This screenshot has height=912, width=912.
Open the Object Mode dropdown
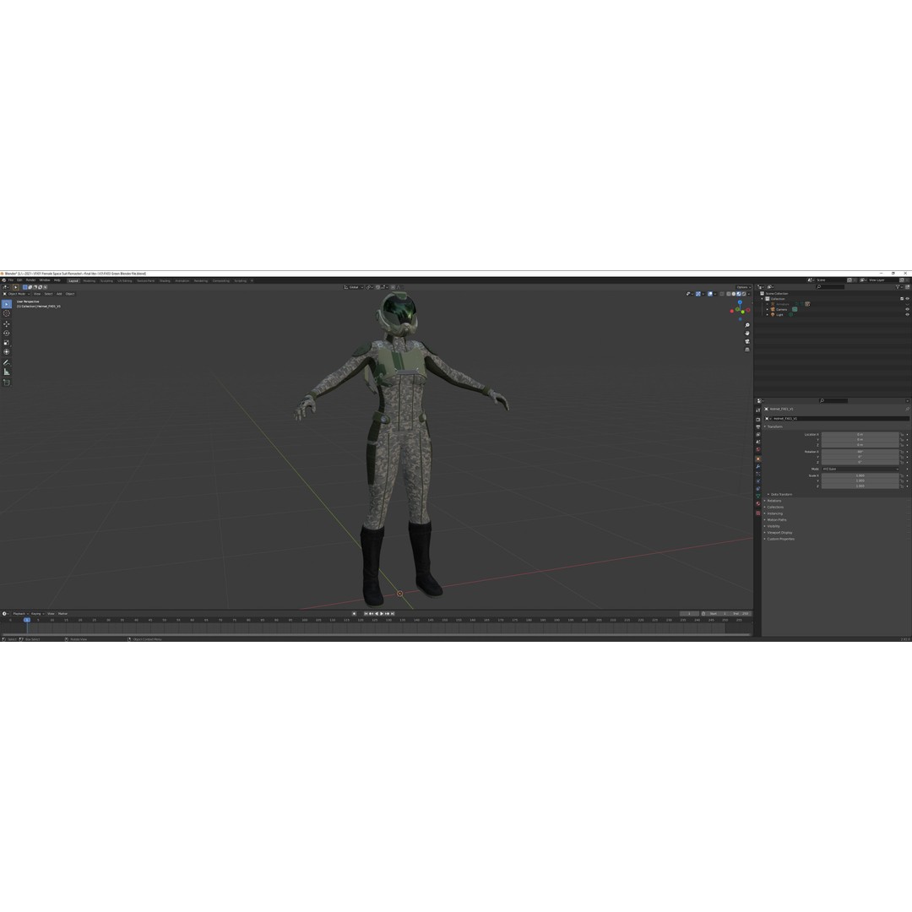click(16, 294)
